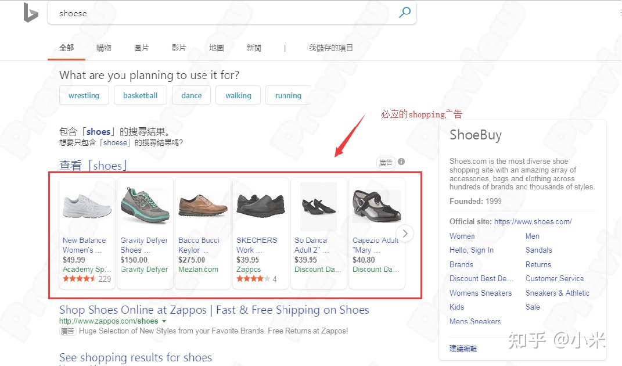
Task: Show next shopping ads with carousel arrow
Action: coord(405,234)
